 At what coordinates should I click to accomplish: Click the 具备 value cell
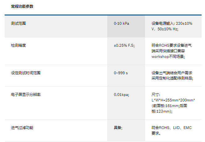tap(118, 127)
